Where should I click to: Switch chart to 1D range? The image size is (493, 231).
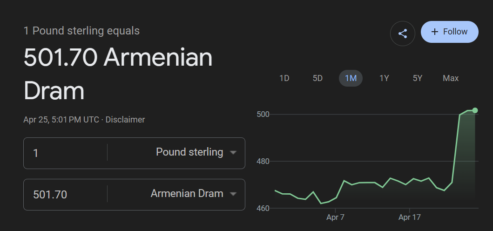coord(284,78)
